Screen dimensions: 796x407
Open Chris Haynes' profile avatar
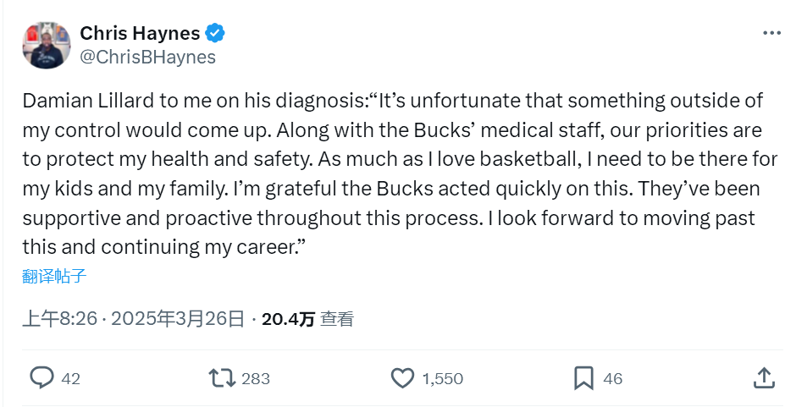[46, 44]
